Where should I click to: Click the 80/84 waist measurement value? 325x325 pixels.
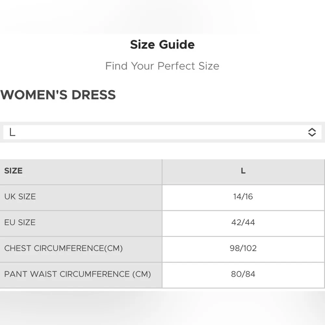[243, 275]
